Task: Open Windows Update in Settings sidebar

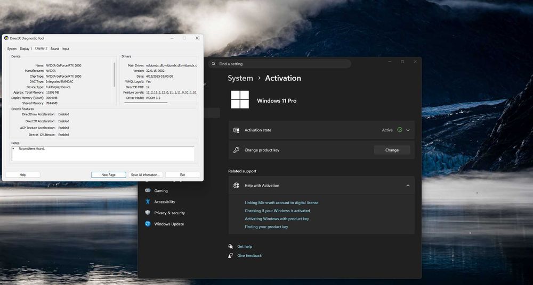Action: point(169,224)
